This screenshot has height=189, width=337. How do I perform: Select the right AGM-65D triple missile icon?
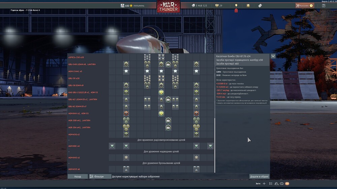tap(196, 169)
